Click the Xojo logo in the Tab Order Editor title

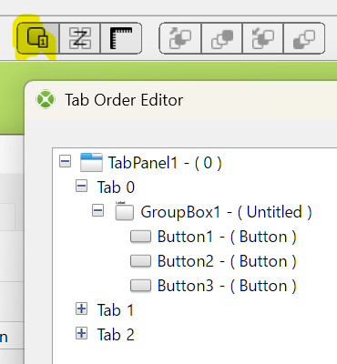point(46,99)
